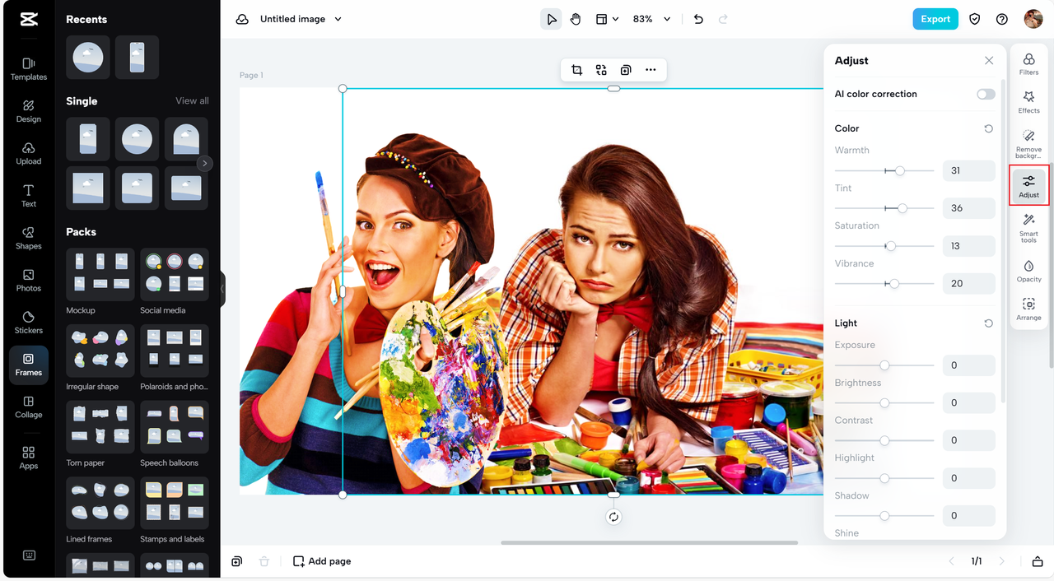Screen dimensions: 1054x581
Task: Click the Tint slider handle
Action: tap(902, 209)
